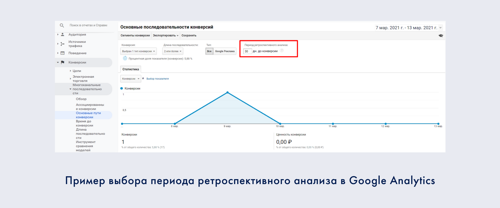Click the pie icon beside Процентная доля показателя
The image size is (500, 208).
coord(125,58)
